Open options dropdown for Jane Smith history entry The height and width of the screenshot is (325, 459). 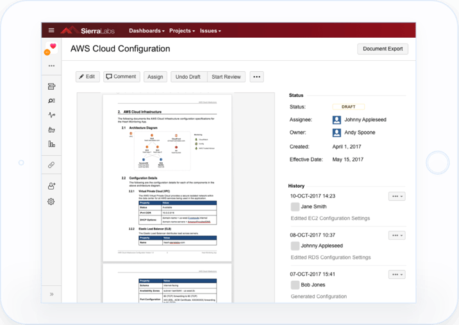(397, 197)
